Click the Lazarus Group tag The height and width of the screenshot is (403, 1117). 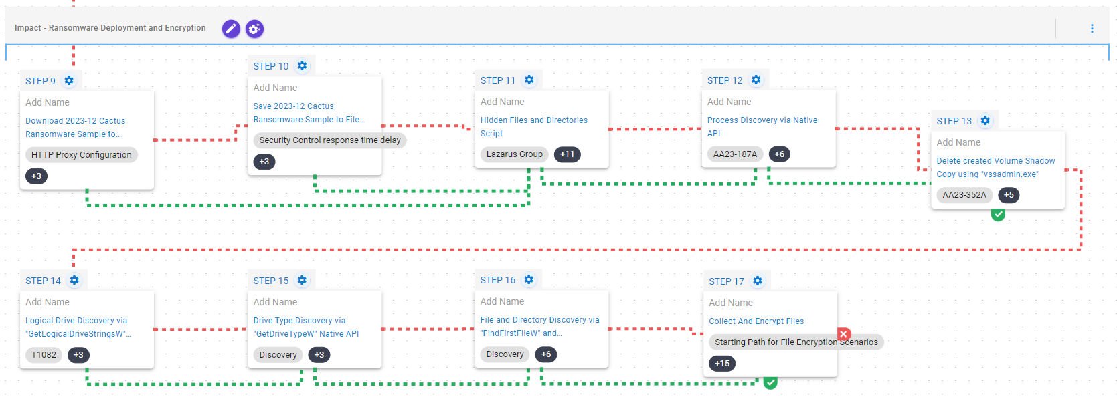[514, 154]
